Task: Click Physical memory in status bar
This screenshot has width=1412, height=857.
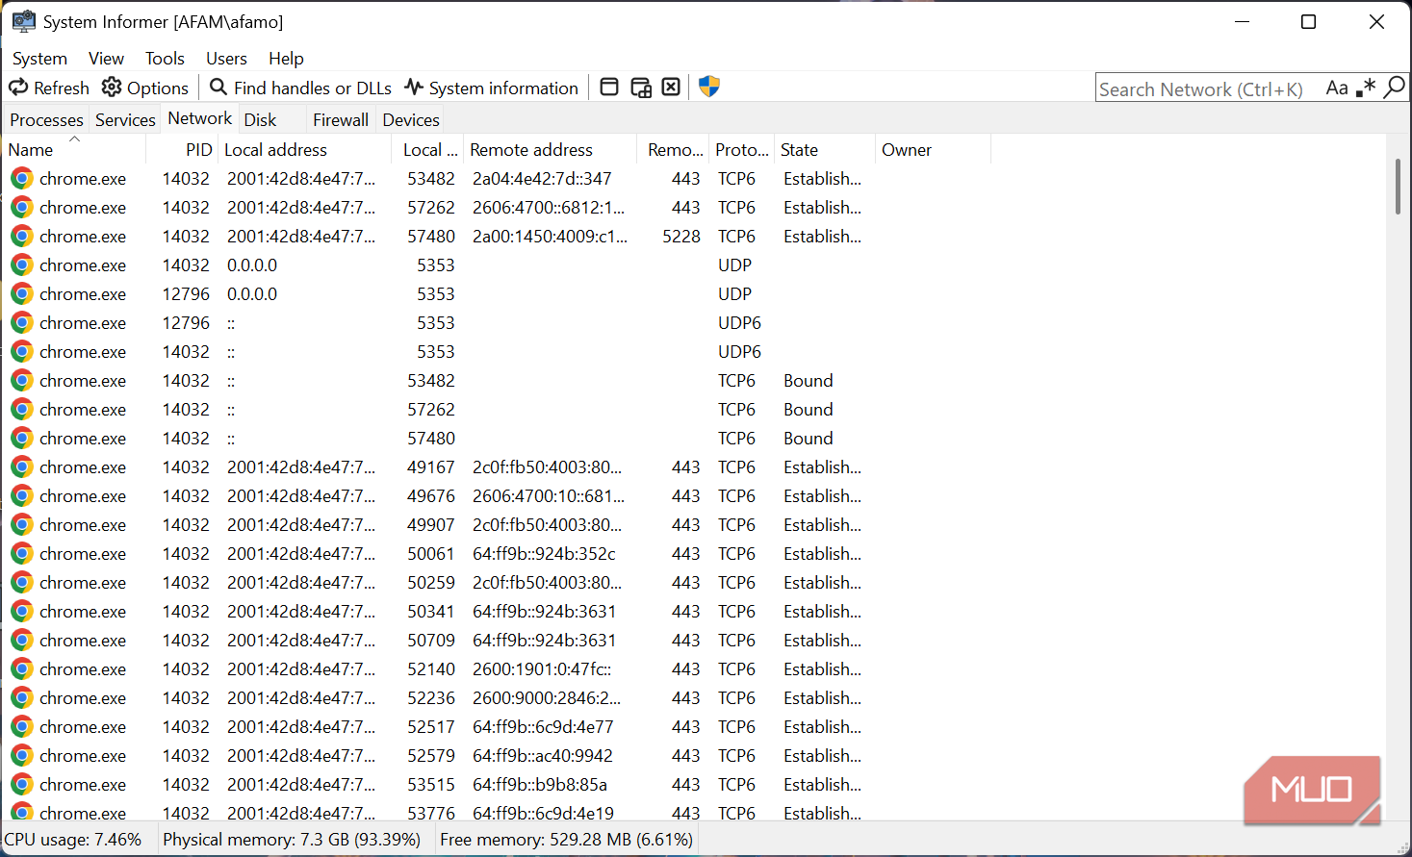Action: point(292,840)
